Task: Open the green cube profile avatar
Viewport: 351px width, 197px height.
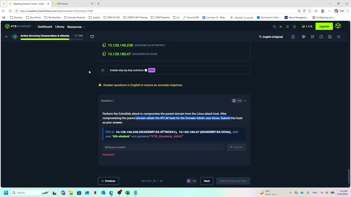Action: tap(338, 26)
